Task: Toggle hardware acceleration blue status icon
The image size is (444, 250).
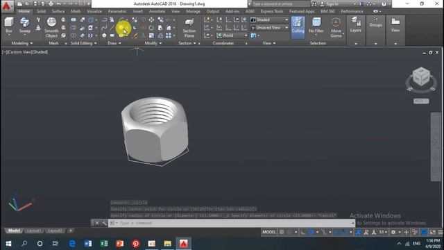Action: (424, 232)
